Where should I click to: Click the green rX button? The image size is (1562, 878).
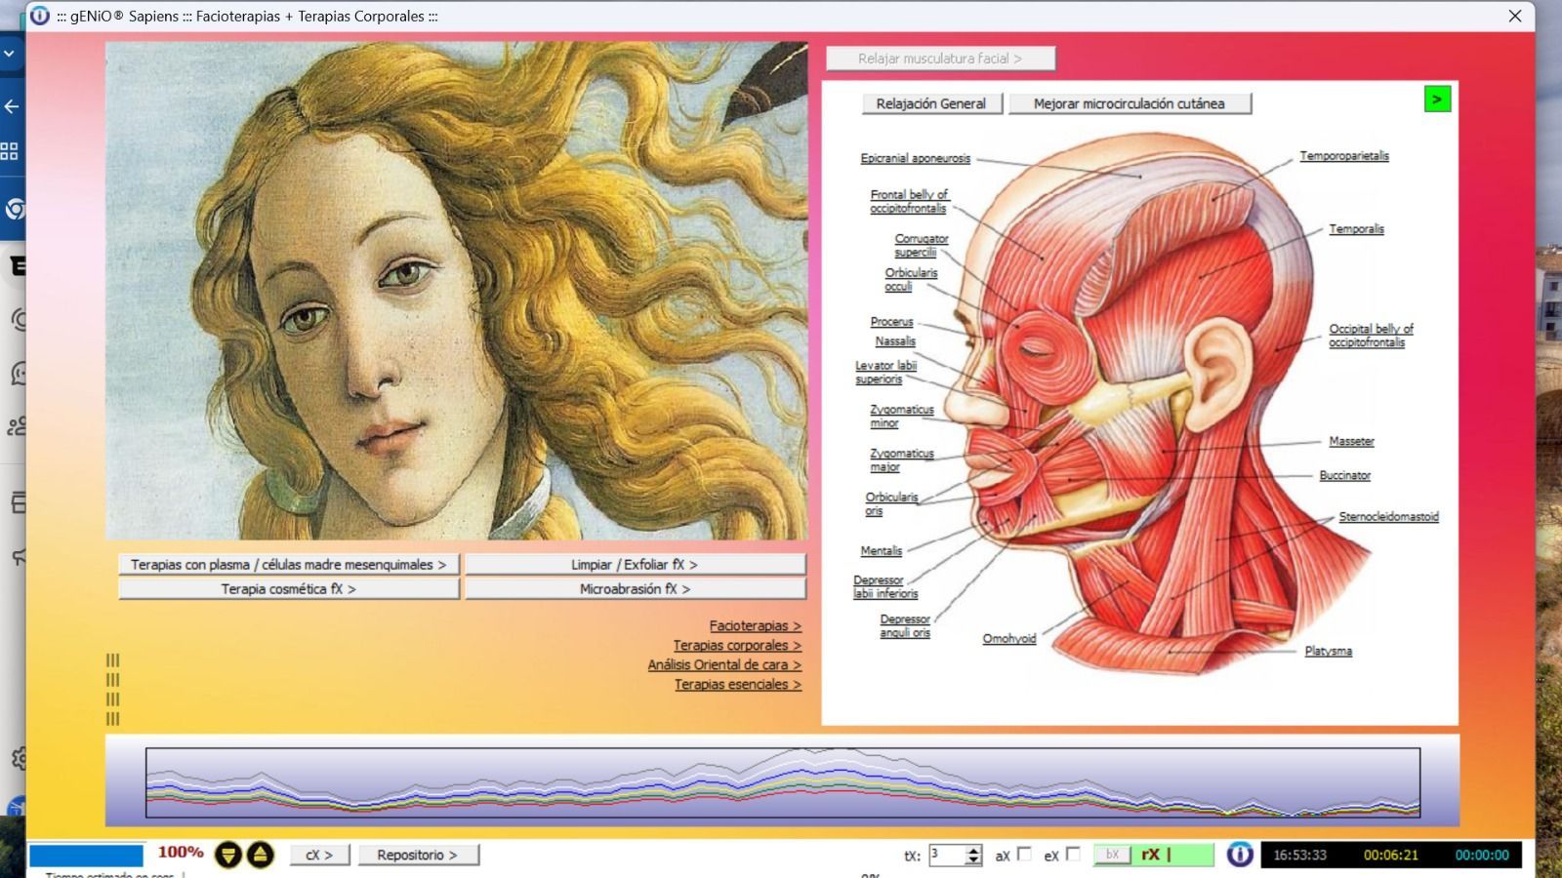click(x=1172, y=855)
